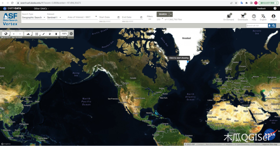Open Start Date calendar picker
The width and height of the screenshot is (280, 146).
[118, 17]
